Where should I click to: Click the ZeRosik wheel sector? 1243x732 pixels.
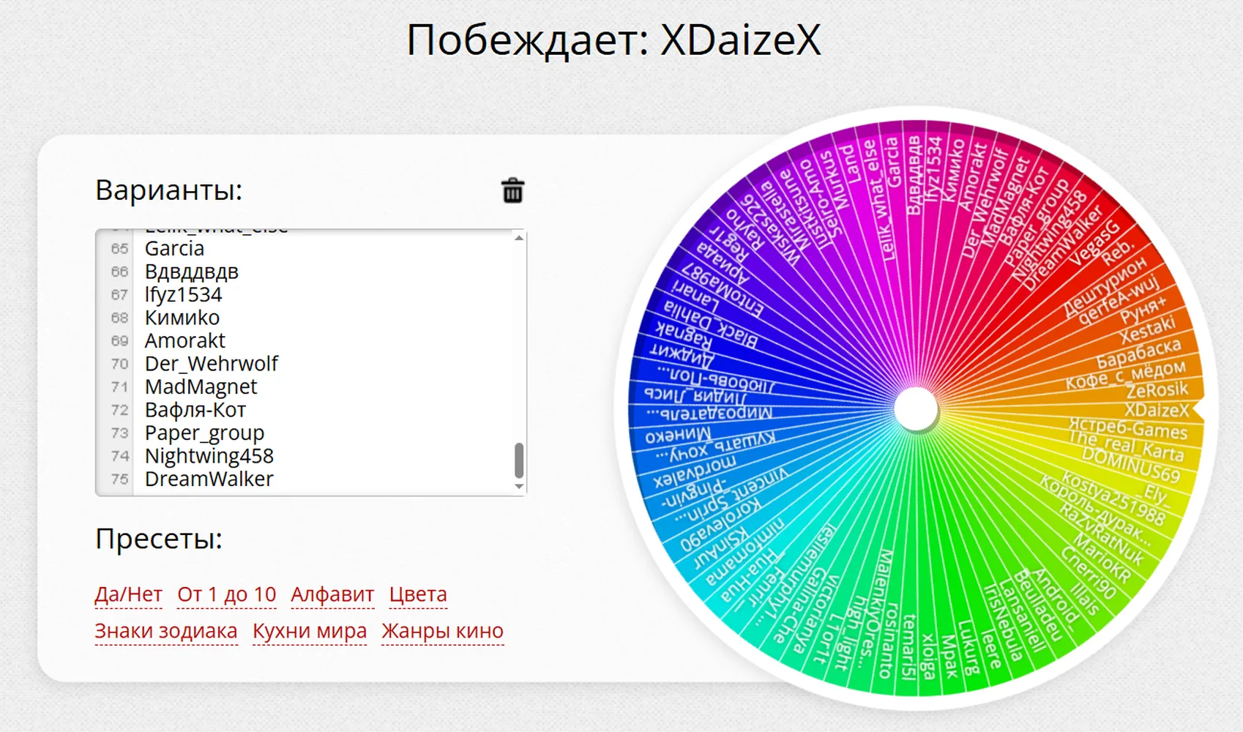pos(1157,391)
